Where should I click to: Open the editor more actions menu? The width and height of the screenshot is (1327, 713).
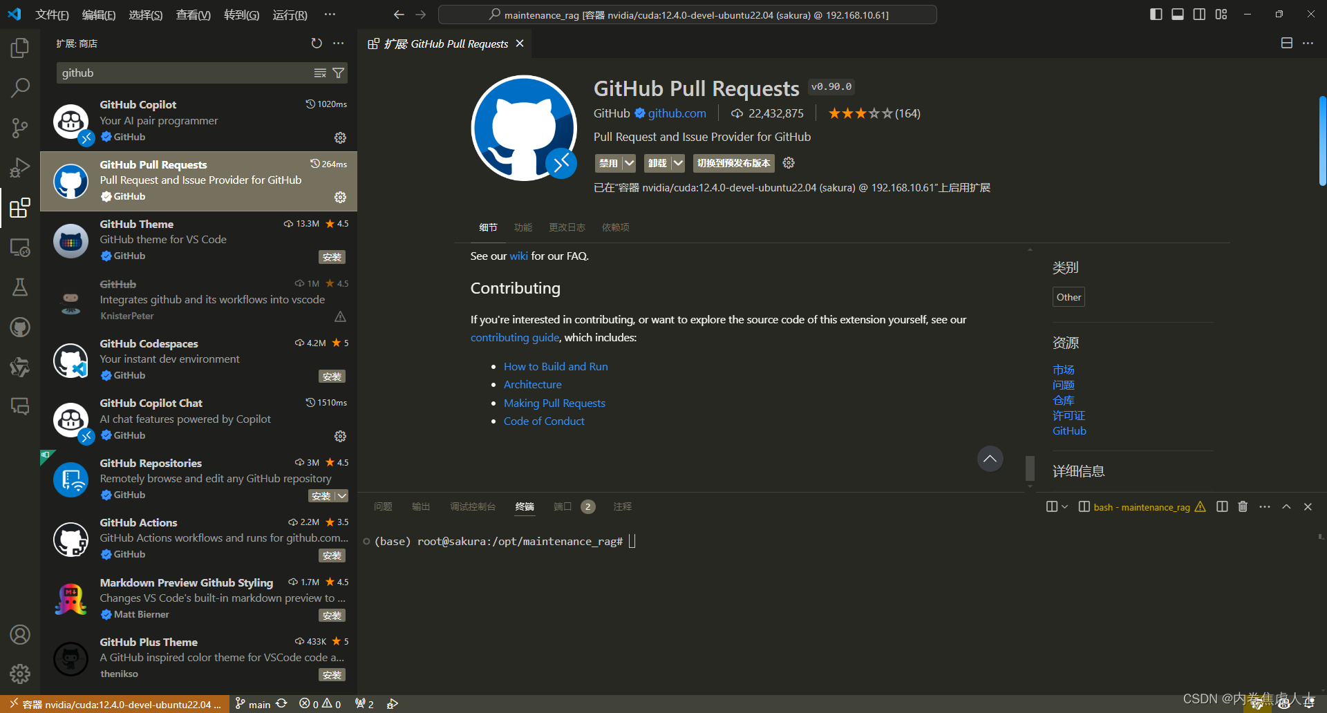tap(1308, 43)
